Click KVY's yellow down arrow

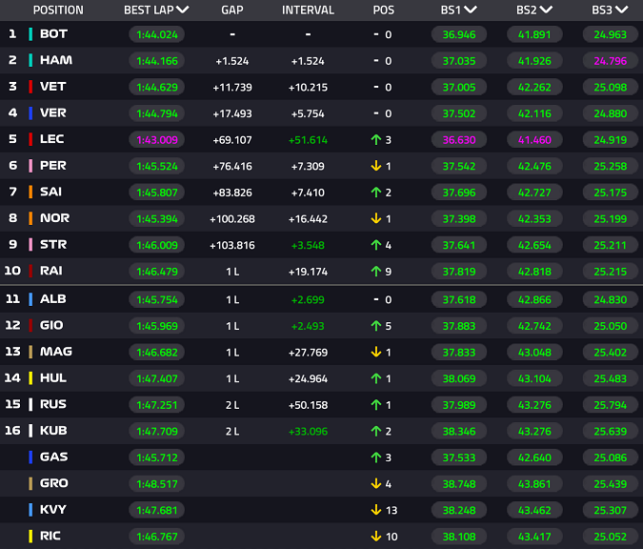pos(376,510)
